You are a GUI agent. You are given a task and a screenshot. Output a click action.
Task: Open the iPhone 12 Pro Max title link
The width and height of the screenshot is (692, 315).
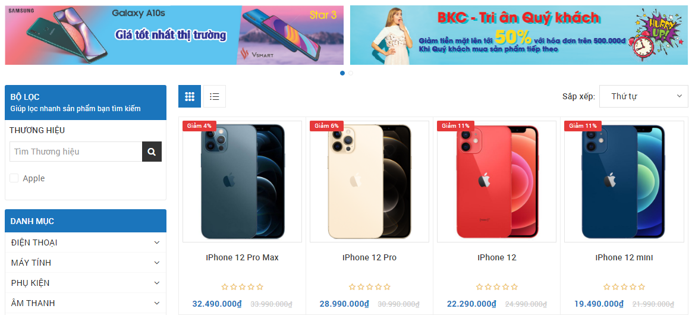(x=243, y=257)
